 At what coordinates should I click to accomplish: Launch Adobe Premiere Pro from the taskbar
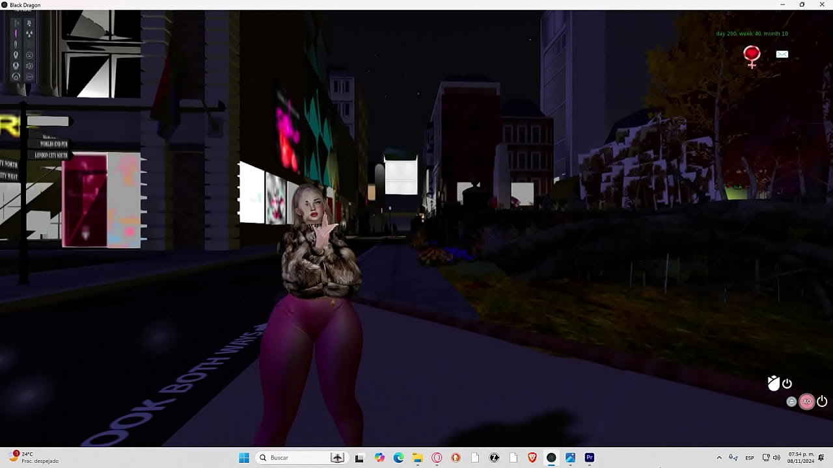[590, 458]
